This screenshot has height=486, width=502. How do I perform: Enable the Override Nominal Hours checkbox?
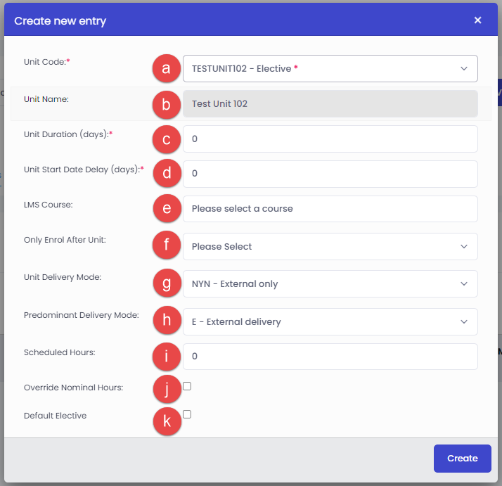pyautogui.click(x=187, y=386)
